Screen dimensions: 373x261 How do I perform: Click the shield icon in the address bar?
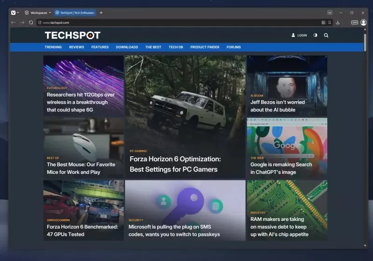pos(40,22)
